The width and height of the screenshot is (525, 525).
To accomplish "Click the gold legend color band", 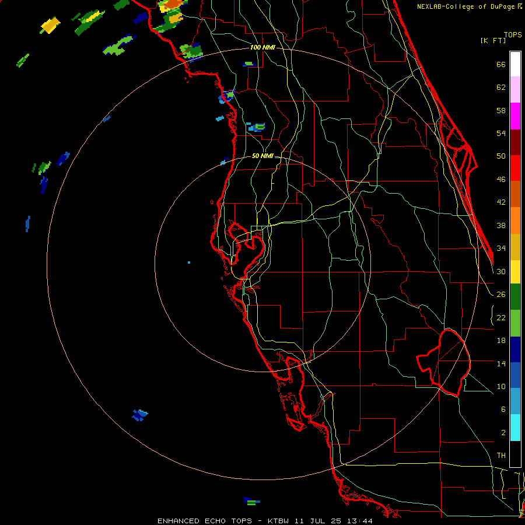I will pyautogui.click(x=515, y=247).
